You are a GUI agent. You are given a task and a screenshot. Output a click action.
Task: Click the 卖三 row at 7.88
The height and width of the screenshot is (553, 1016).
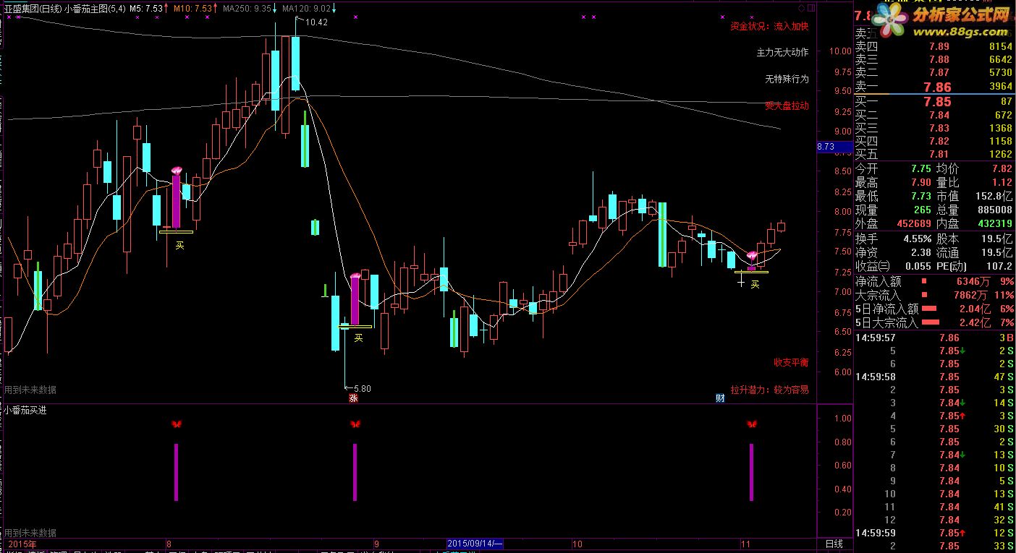pyautogui.click(x=934, y=59)
